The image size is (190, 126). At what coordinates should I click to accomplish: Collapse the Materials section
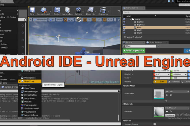pyautogui.click(x=123, y=104)
